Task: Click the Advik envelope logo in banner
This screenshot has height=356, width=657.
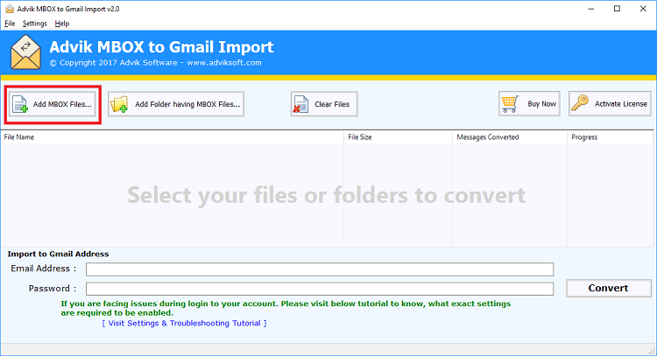Action: click(25, 52)
